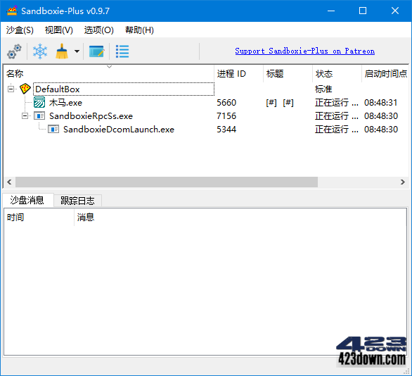
Task: Click the SandboxieRpcSs.exe window icon
Action: pos(39,115)
